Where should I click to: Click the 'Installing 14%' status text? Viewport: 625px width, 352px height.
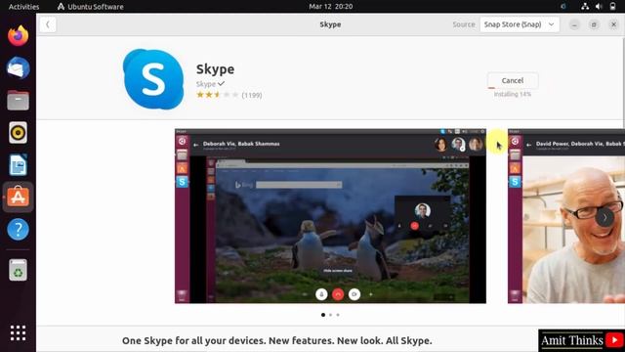(x=512, y=94)
